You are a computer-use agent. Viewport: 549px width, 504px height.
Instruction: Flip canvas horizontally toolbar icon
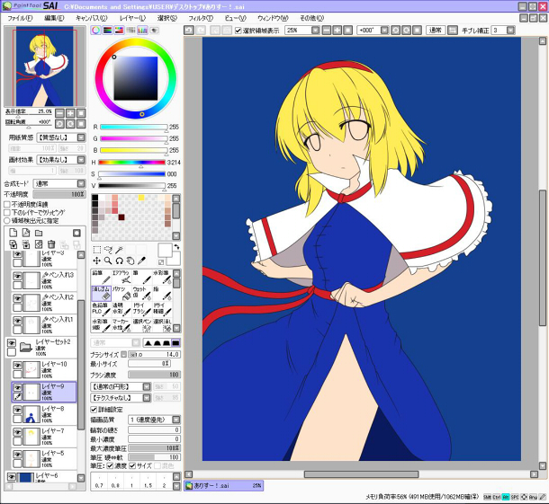[x=453, y=31]
